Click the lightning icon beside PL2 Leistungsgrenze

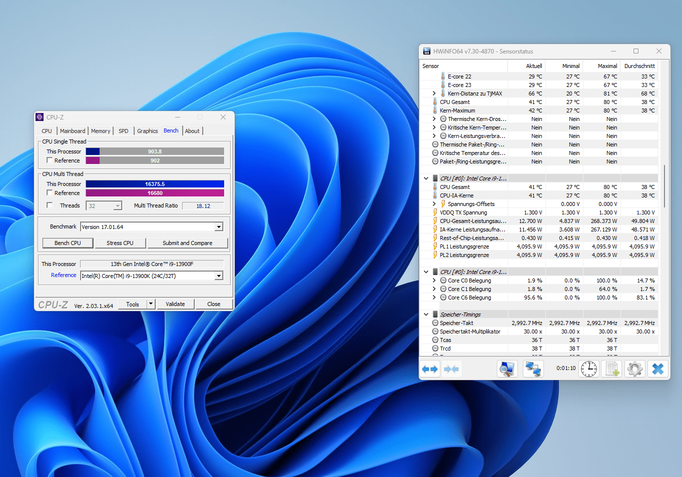[435, 255]
